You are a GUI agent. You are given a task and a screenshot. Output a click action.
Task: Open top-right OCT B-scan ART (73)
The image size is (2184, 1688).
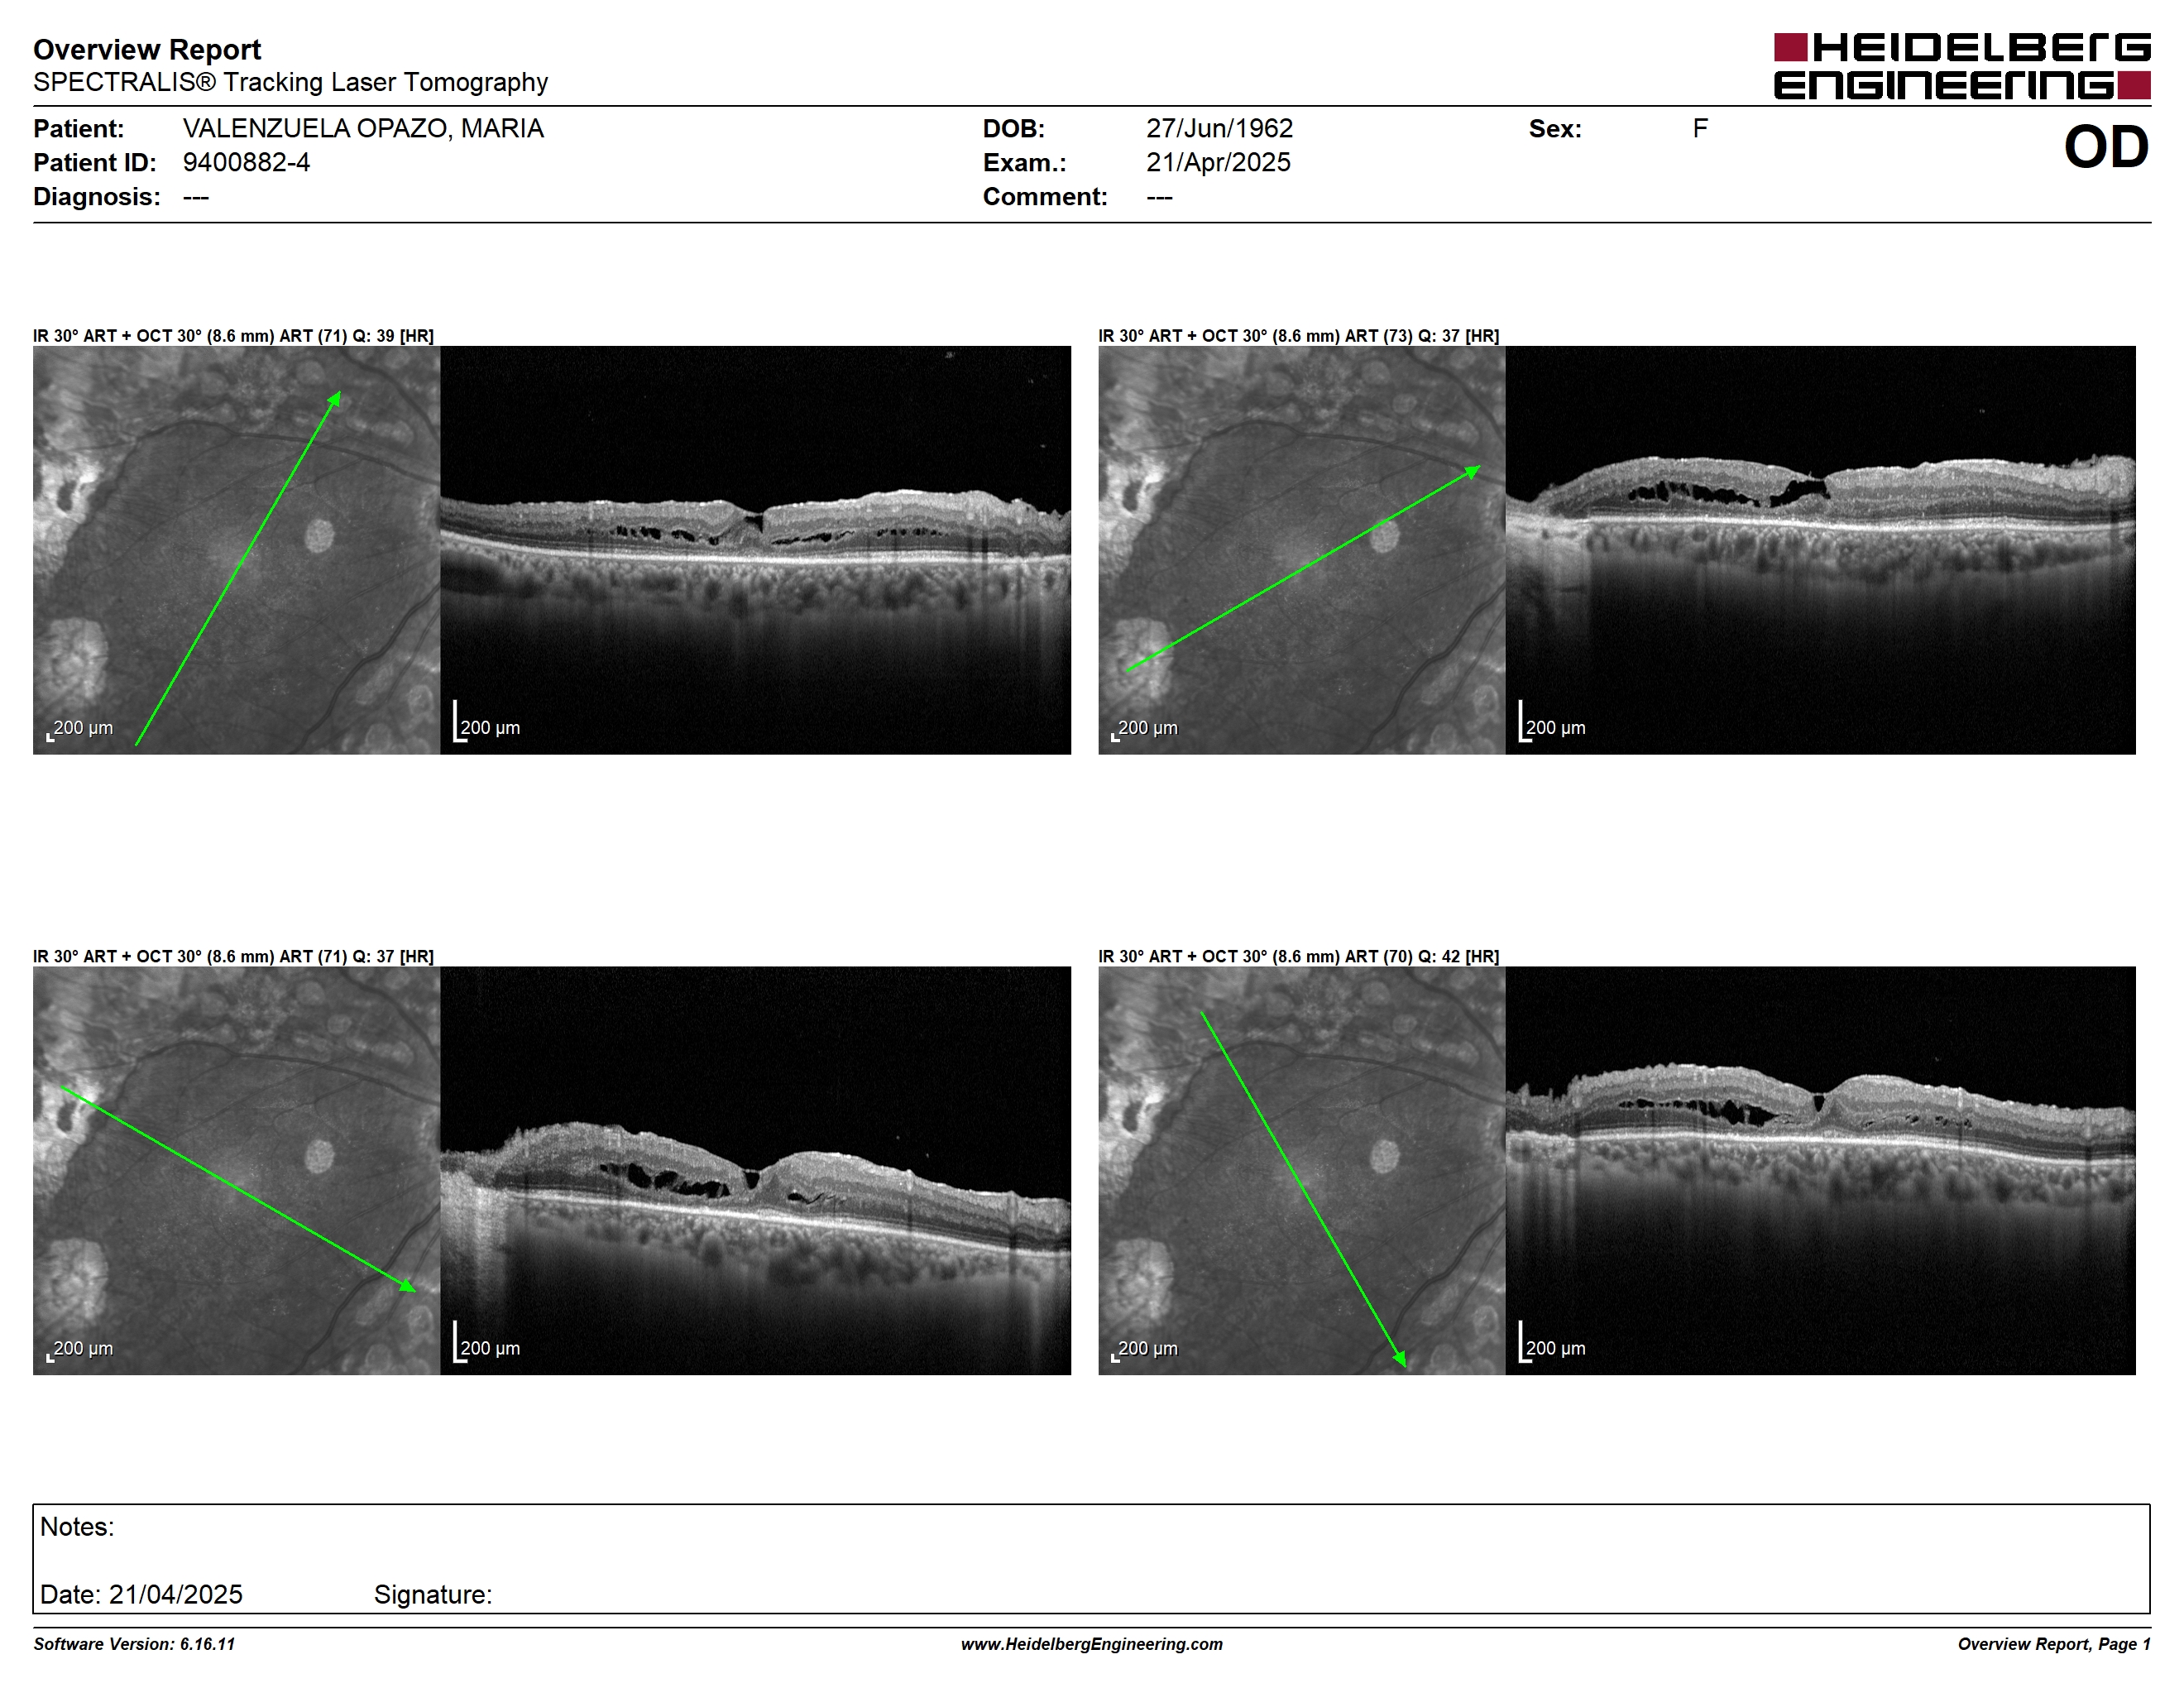[x=1820, y=550]
